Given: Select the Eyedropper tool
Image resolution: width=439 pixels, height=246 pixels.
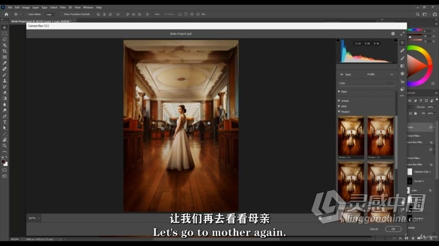Looking at the screenshot, I should [4, 63].
